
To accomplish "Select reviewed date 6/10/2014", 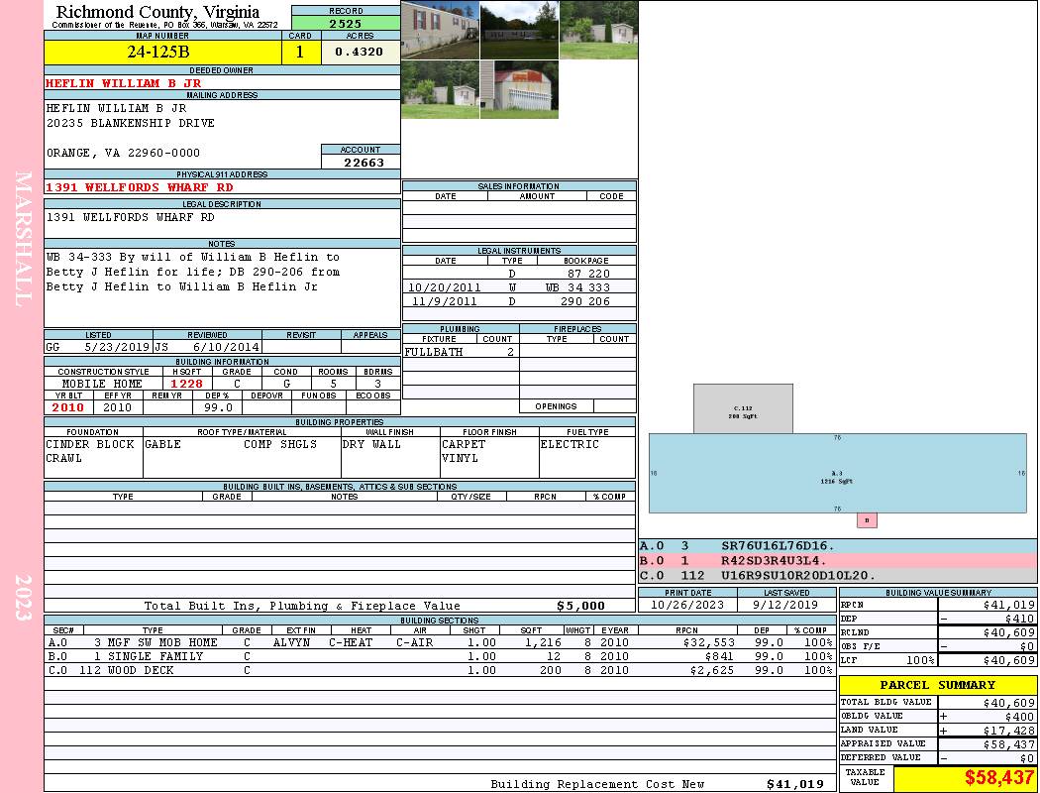I will [x=226, y=347].
